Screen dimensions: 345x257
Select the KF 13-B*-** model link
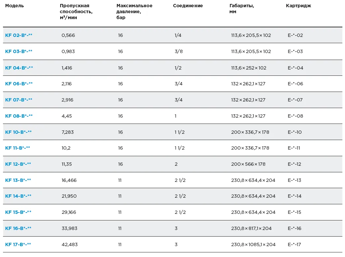(18, 180)
